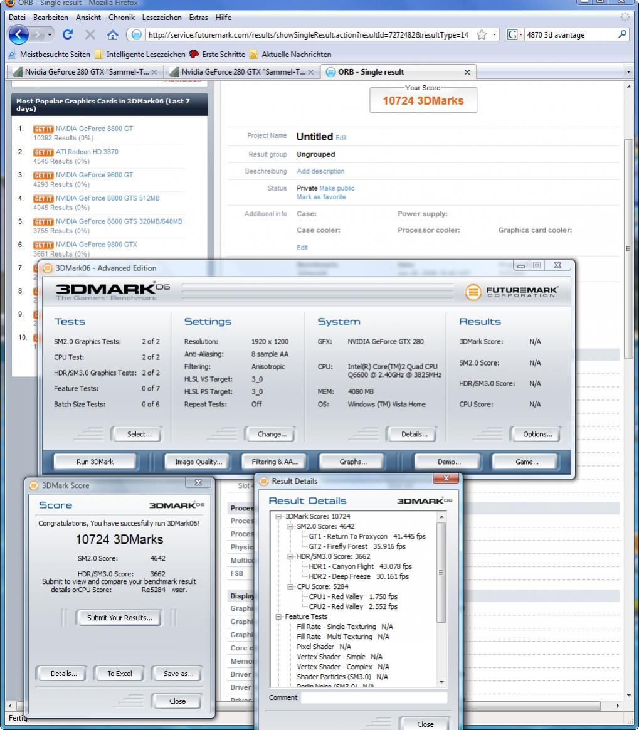The image size is (639, 730).
Task: Open the Datei menu
Action: pyautogui.click(x=17, y=18)
